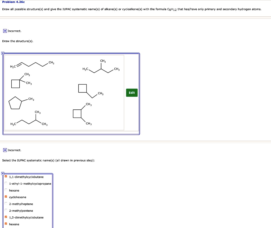Viewport: 271px width, 228px height.
Task: Click the green Edit button
Action: (x=132, y=93)
